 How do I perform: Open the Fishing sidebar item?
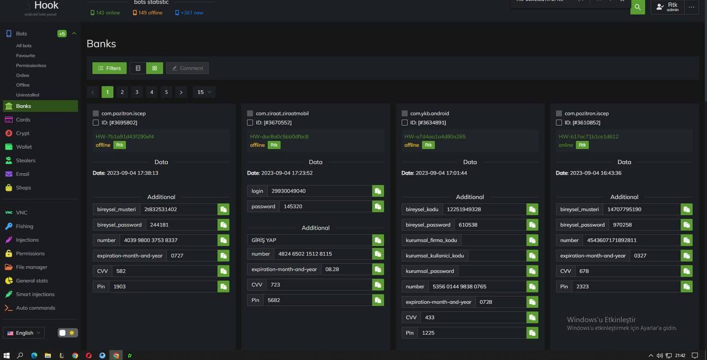tap(40, 226)
